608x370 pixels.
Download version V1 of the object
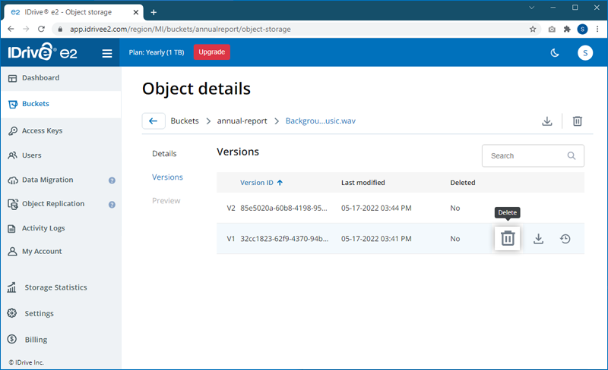[538, 239]
